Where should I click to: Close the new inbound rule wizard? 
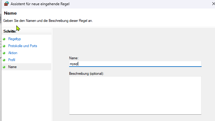[213, 4]
